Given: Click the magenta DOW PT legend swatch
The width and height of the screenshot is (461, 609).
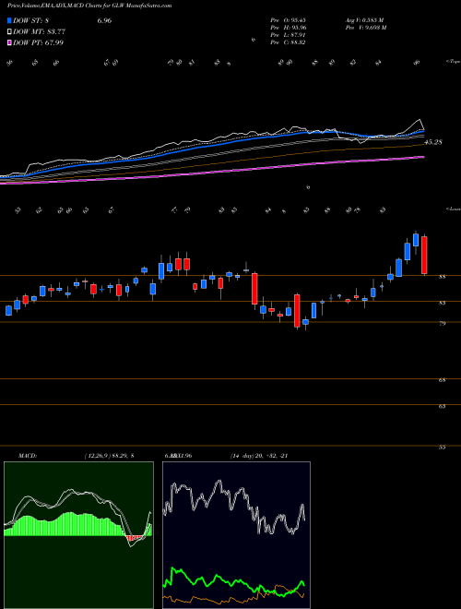Looking at the screenshot, I should [9, 42].
